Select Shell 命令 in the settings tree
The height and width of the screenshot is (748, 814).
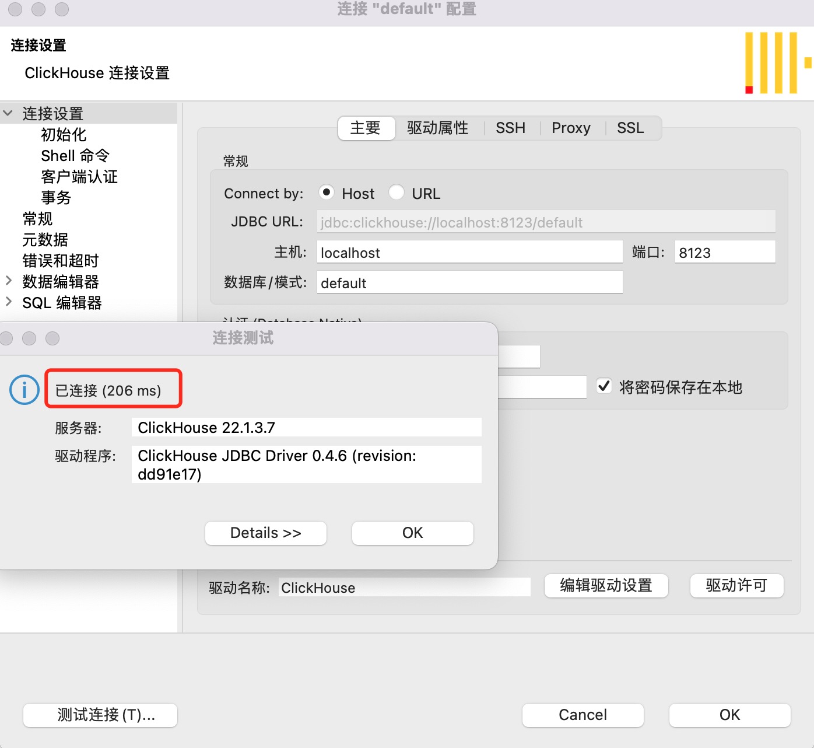[75, 156]
